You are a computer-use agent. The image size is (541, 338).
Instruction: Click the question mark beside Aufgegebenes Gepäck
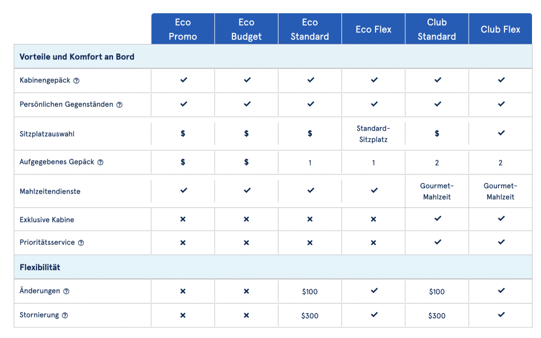click(100, 162)
